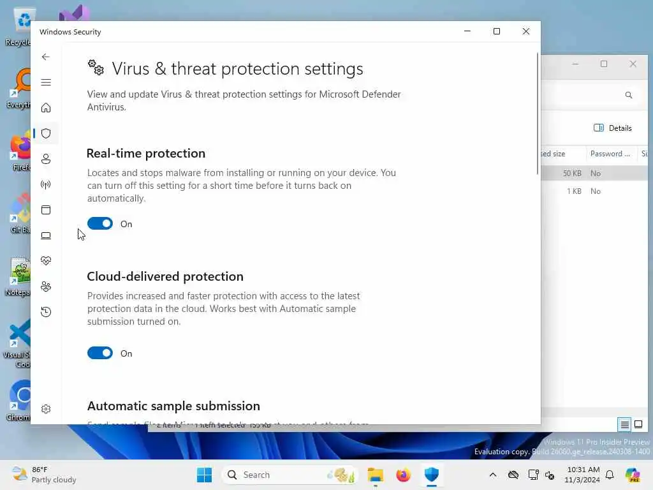Open the hamburger navigation menu
Viewport: 653px width, 490px height.
(46, 82)
